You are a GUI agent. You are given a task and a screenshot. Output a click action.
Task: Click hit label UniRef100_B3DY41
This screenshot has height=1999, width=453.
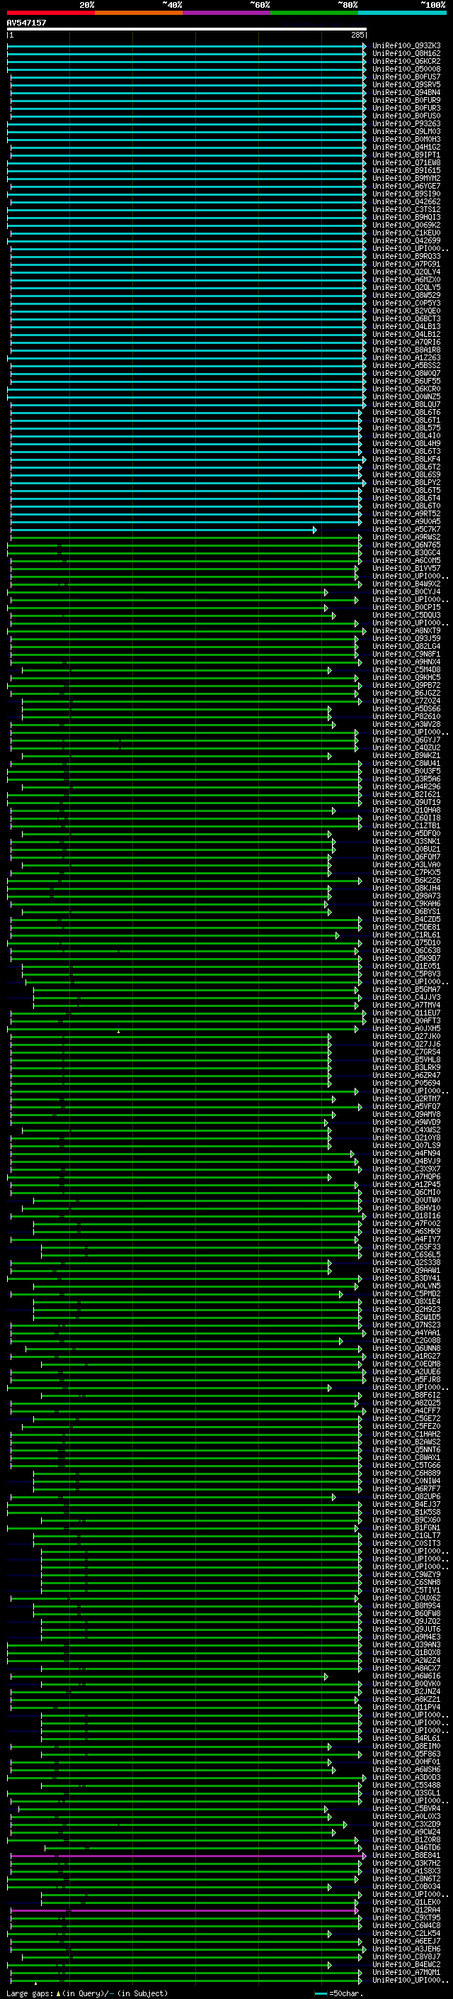click(406, 1278)
